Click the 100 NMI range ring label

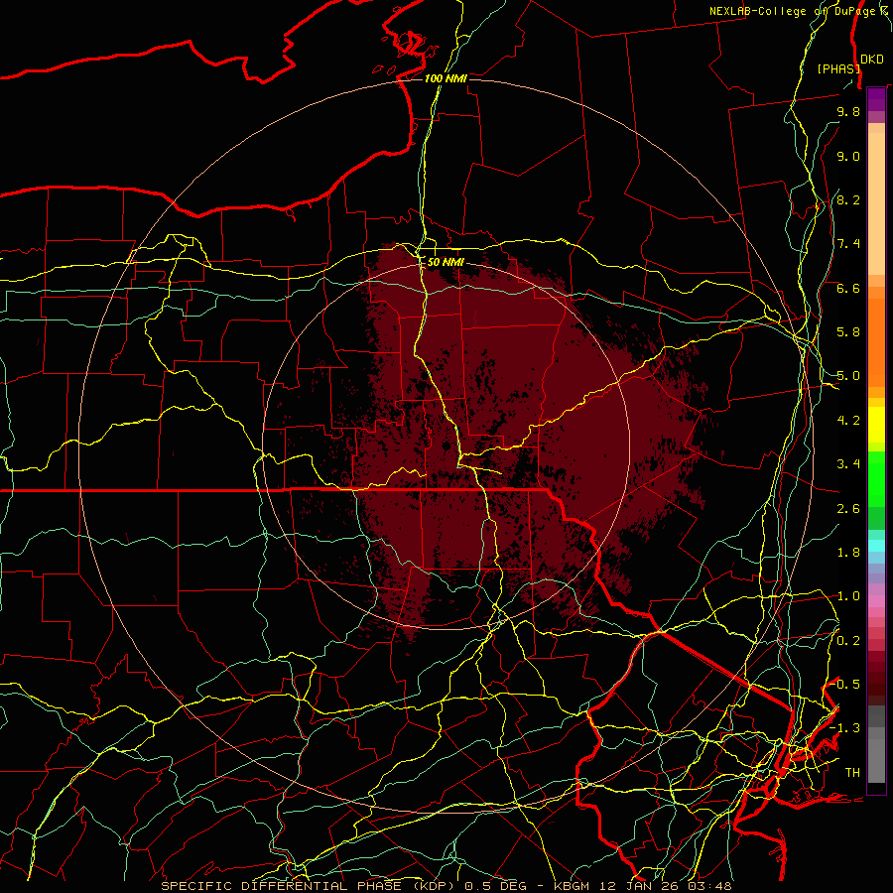pyautogui.click(x=446, y=78)
